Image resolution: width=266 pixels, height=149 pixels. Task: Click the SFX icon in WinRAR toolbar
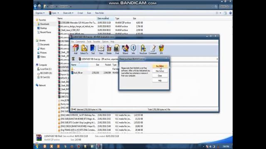(161, 50)
